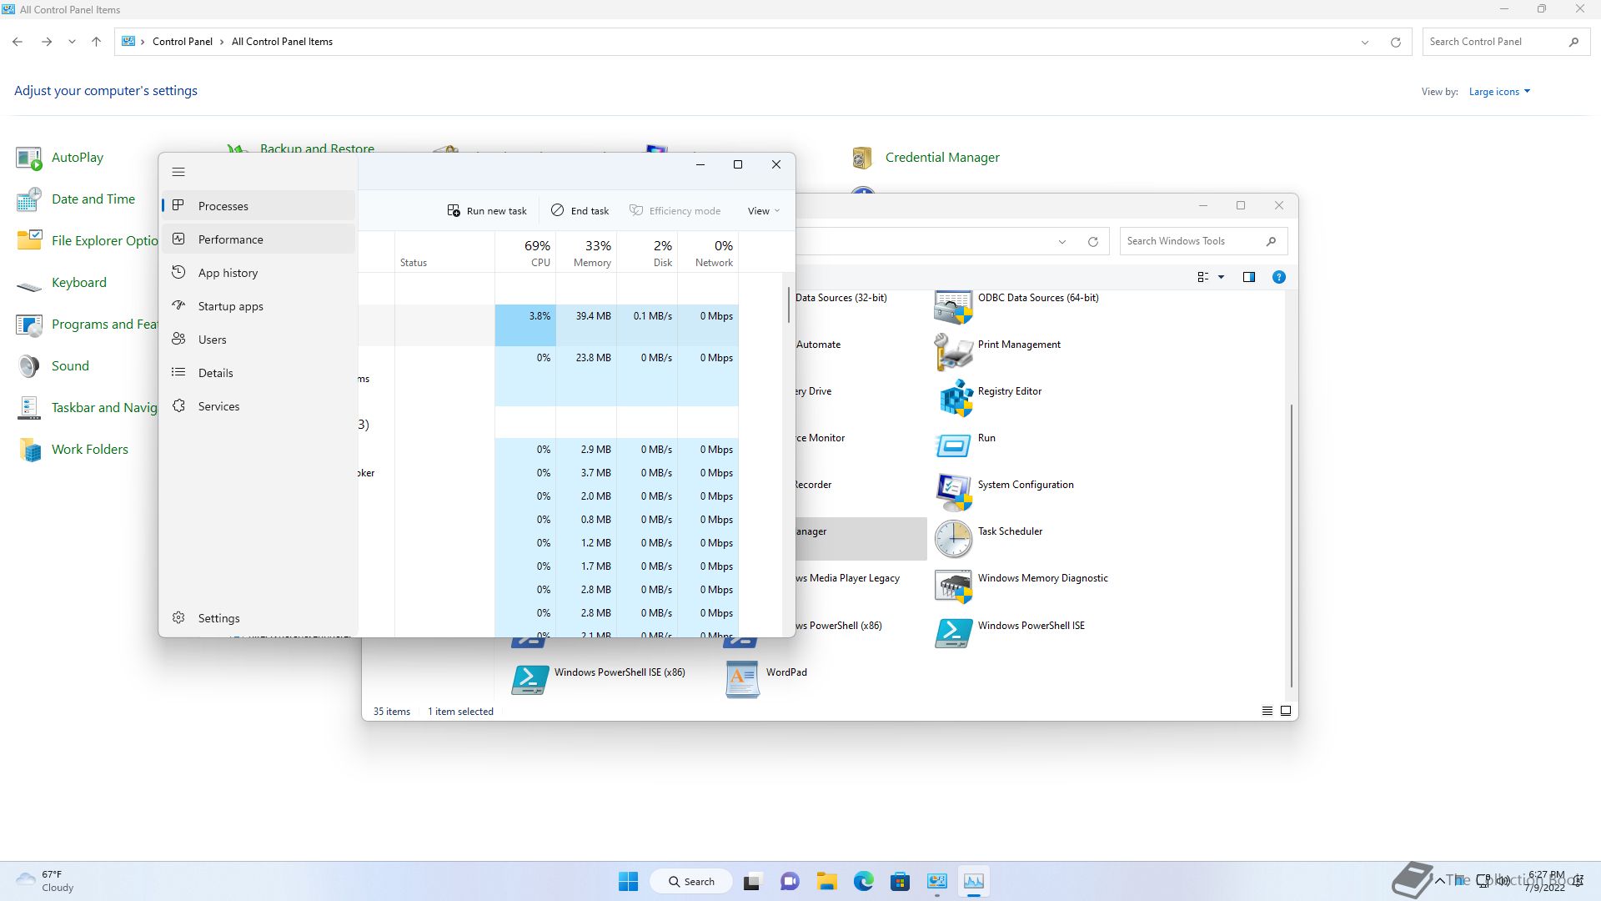Click the Startup apps gauge icon
The image size is (1601, 901).
(x=178, y=305)
